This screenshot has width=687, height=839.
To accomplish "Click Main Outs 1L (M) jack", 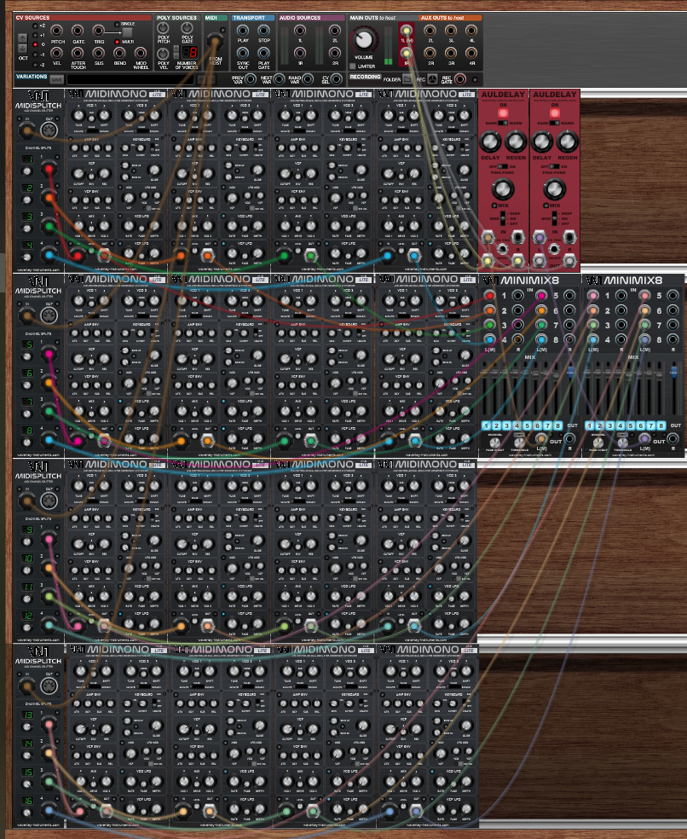I will point(407,30).
